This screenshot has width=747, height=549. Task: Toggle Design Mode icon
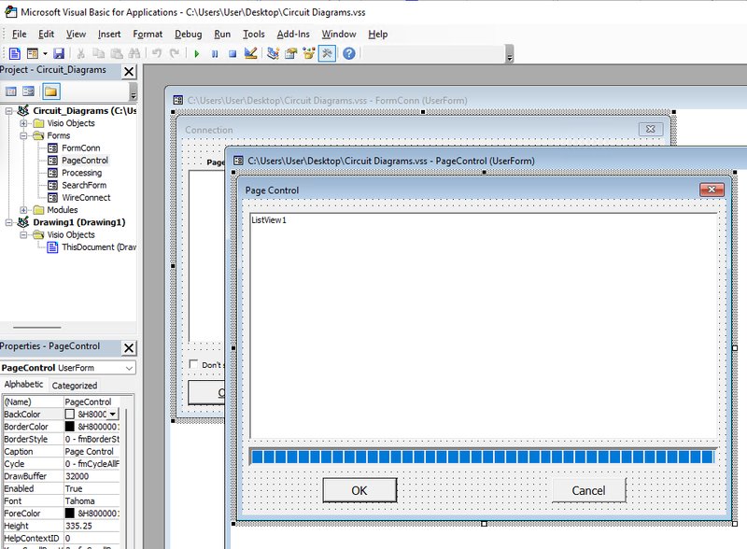click(250, 53)
